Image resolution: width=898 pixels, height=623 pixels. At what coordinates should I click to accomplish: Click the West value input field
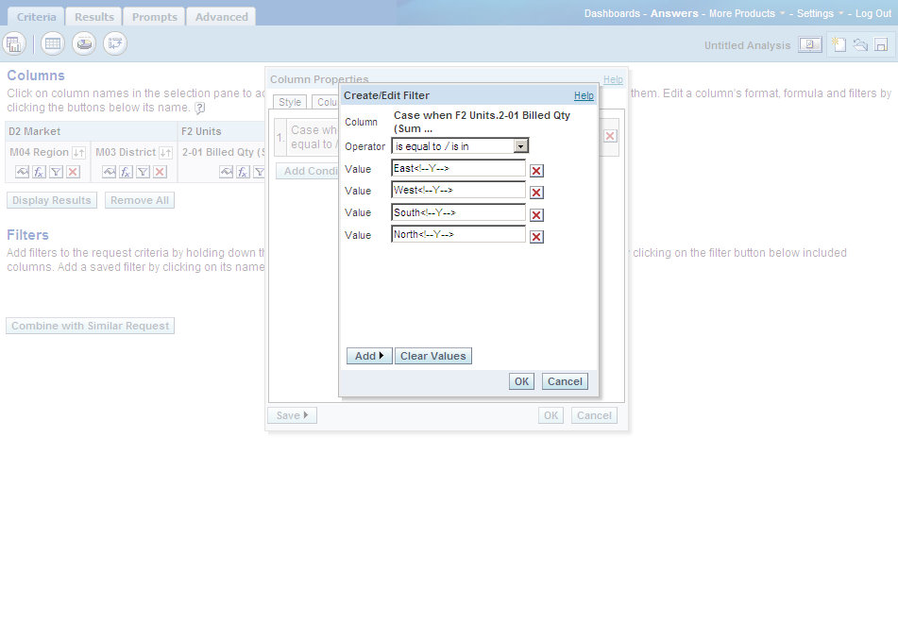pos(458,191)
